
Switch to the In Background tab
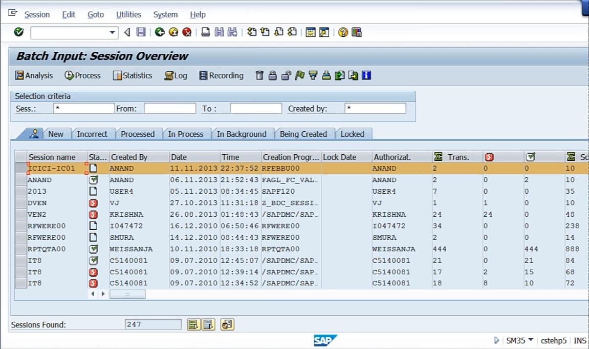(242, 134)
